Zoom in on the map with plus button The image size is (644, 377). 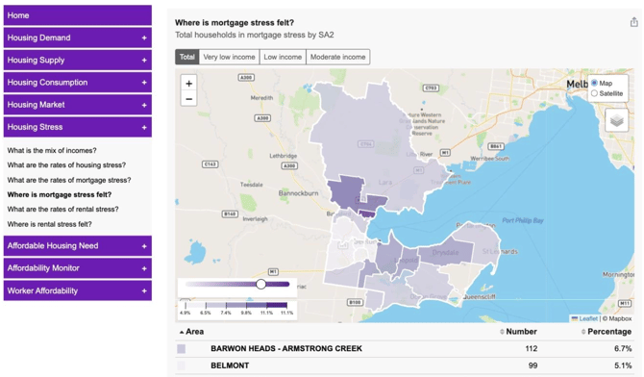[189, 84]
